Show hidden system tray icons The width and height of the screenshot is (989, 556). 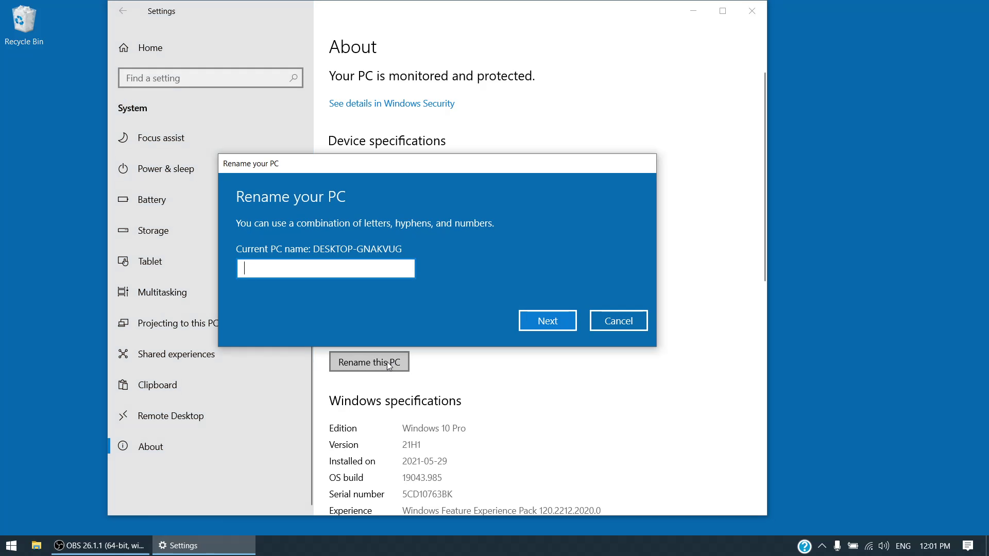822,546
